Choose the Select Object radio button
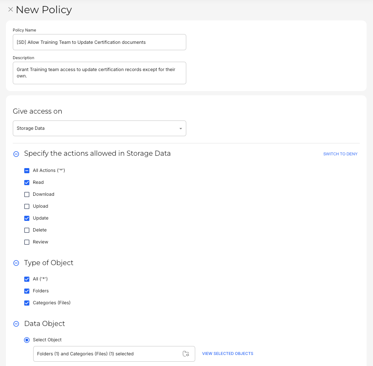 [x=27, y=340]
